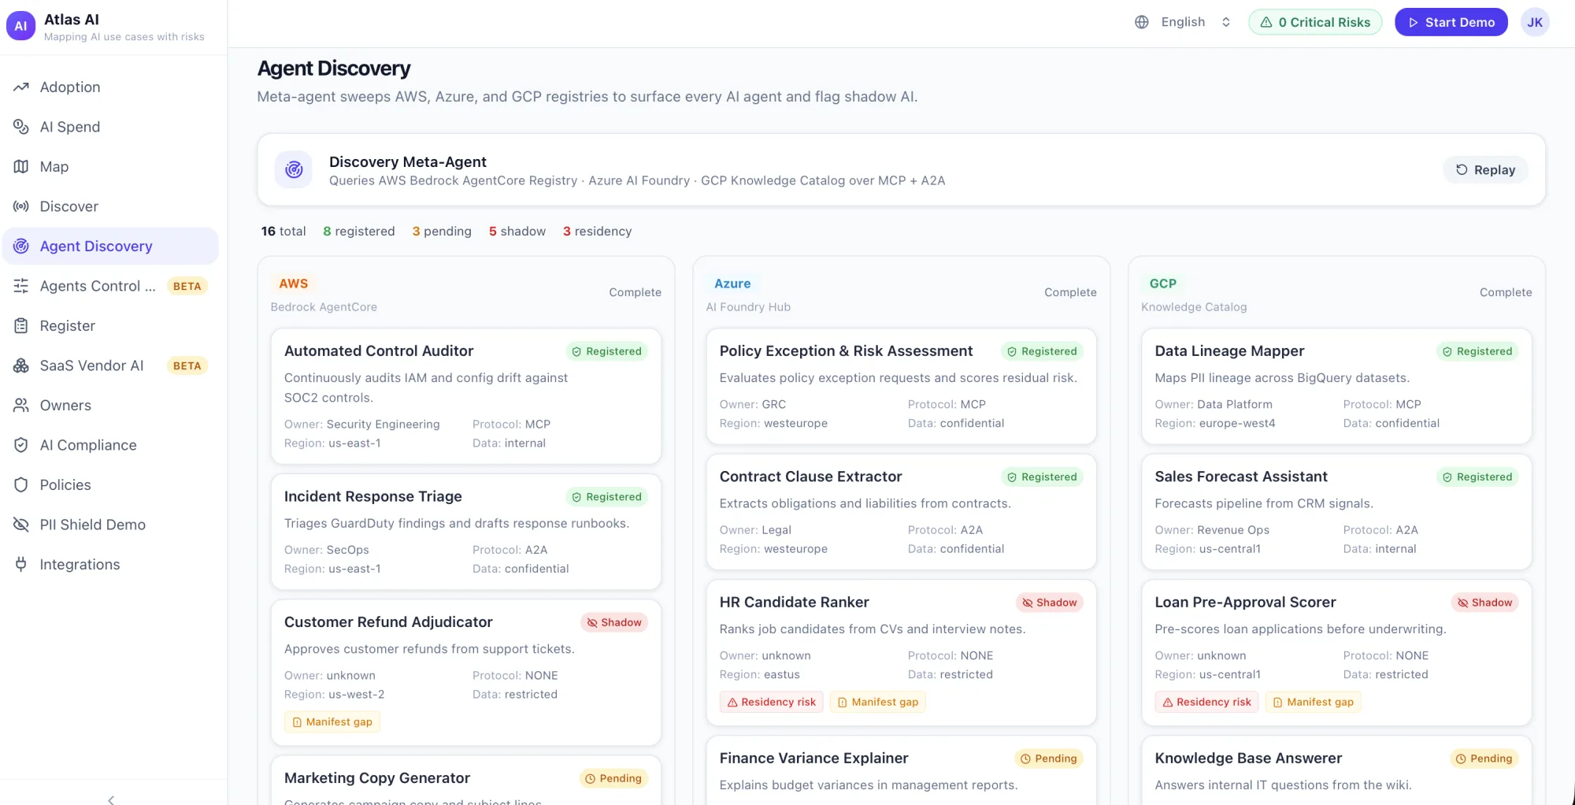The width and height of the screenshot is (1575, 805).
Task: Open the Policies page
Action: [x=110, y=484]
